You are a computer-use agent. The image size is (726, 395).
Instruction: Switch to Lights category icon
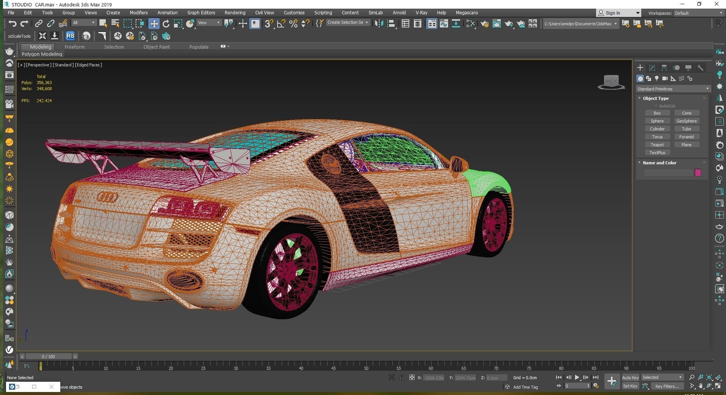click(657, 78)
